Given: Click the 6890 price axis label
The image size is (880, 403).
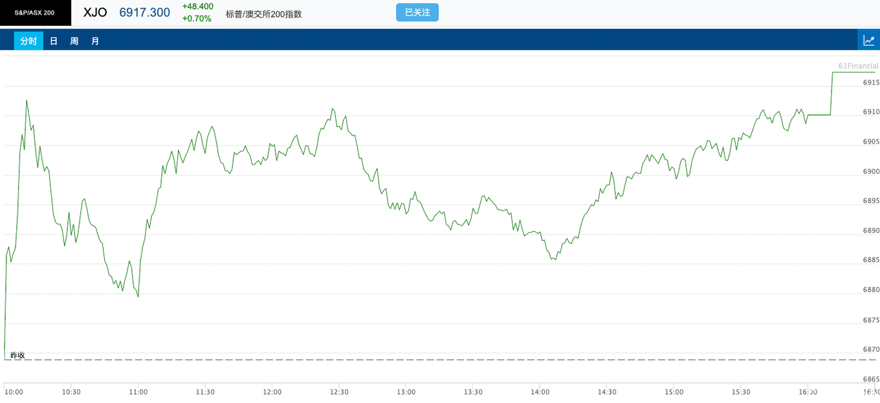Looking at the screenshot, I should coord(871,231).
